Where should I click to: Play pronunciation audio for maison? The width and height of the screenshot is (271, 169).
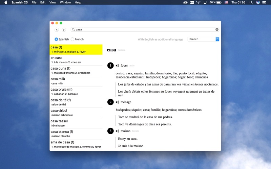[117, 131]
